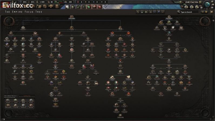215x121 pixels.
Task: Click the 50% stability indicator in top bar
Action: [23, 2]
